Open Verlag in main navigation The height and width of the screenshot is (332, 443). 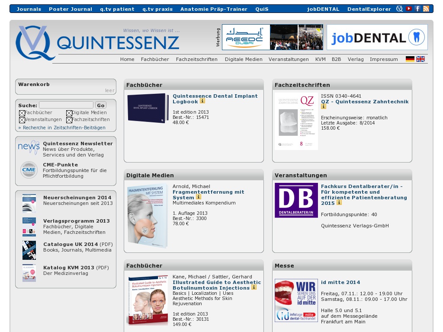point(356,59)
